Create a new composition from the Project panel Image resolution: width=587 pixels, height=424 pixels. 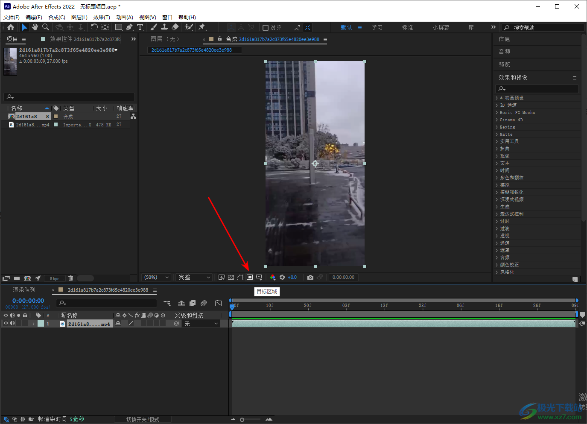(x=28, y=278)
